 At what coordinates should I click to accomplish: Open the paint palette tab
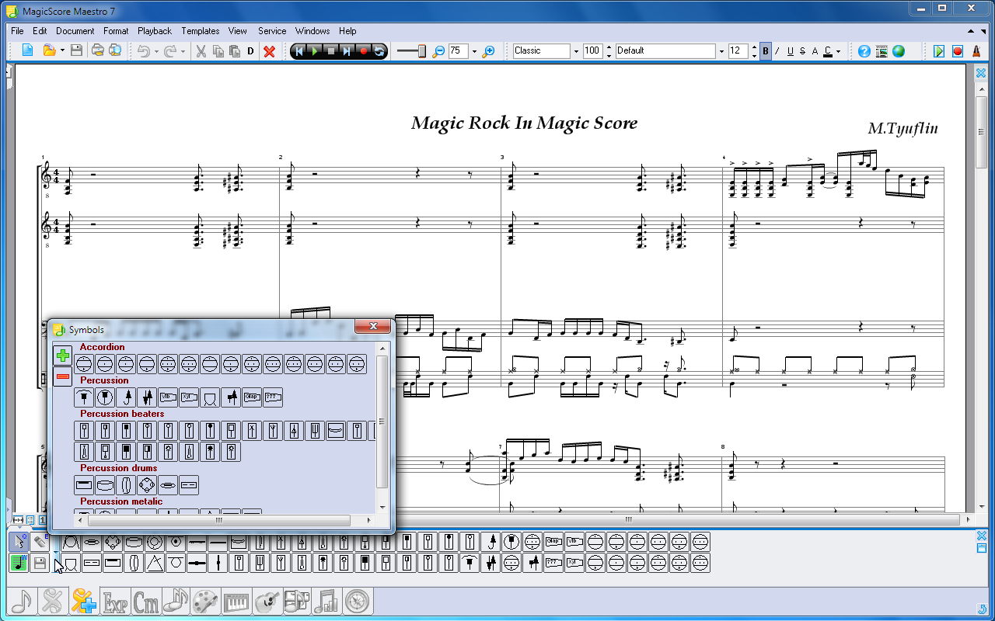coord(206,601)
